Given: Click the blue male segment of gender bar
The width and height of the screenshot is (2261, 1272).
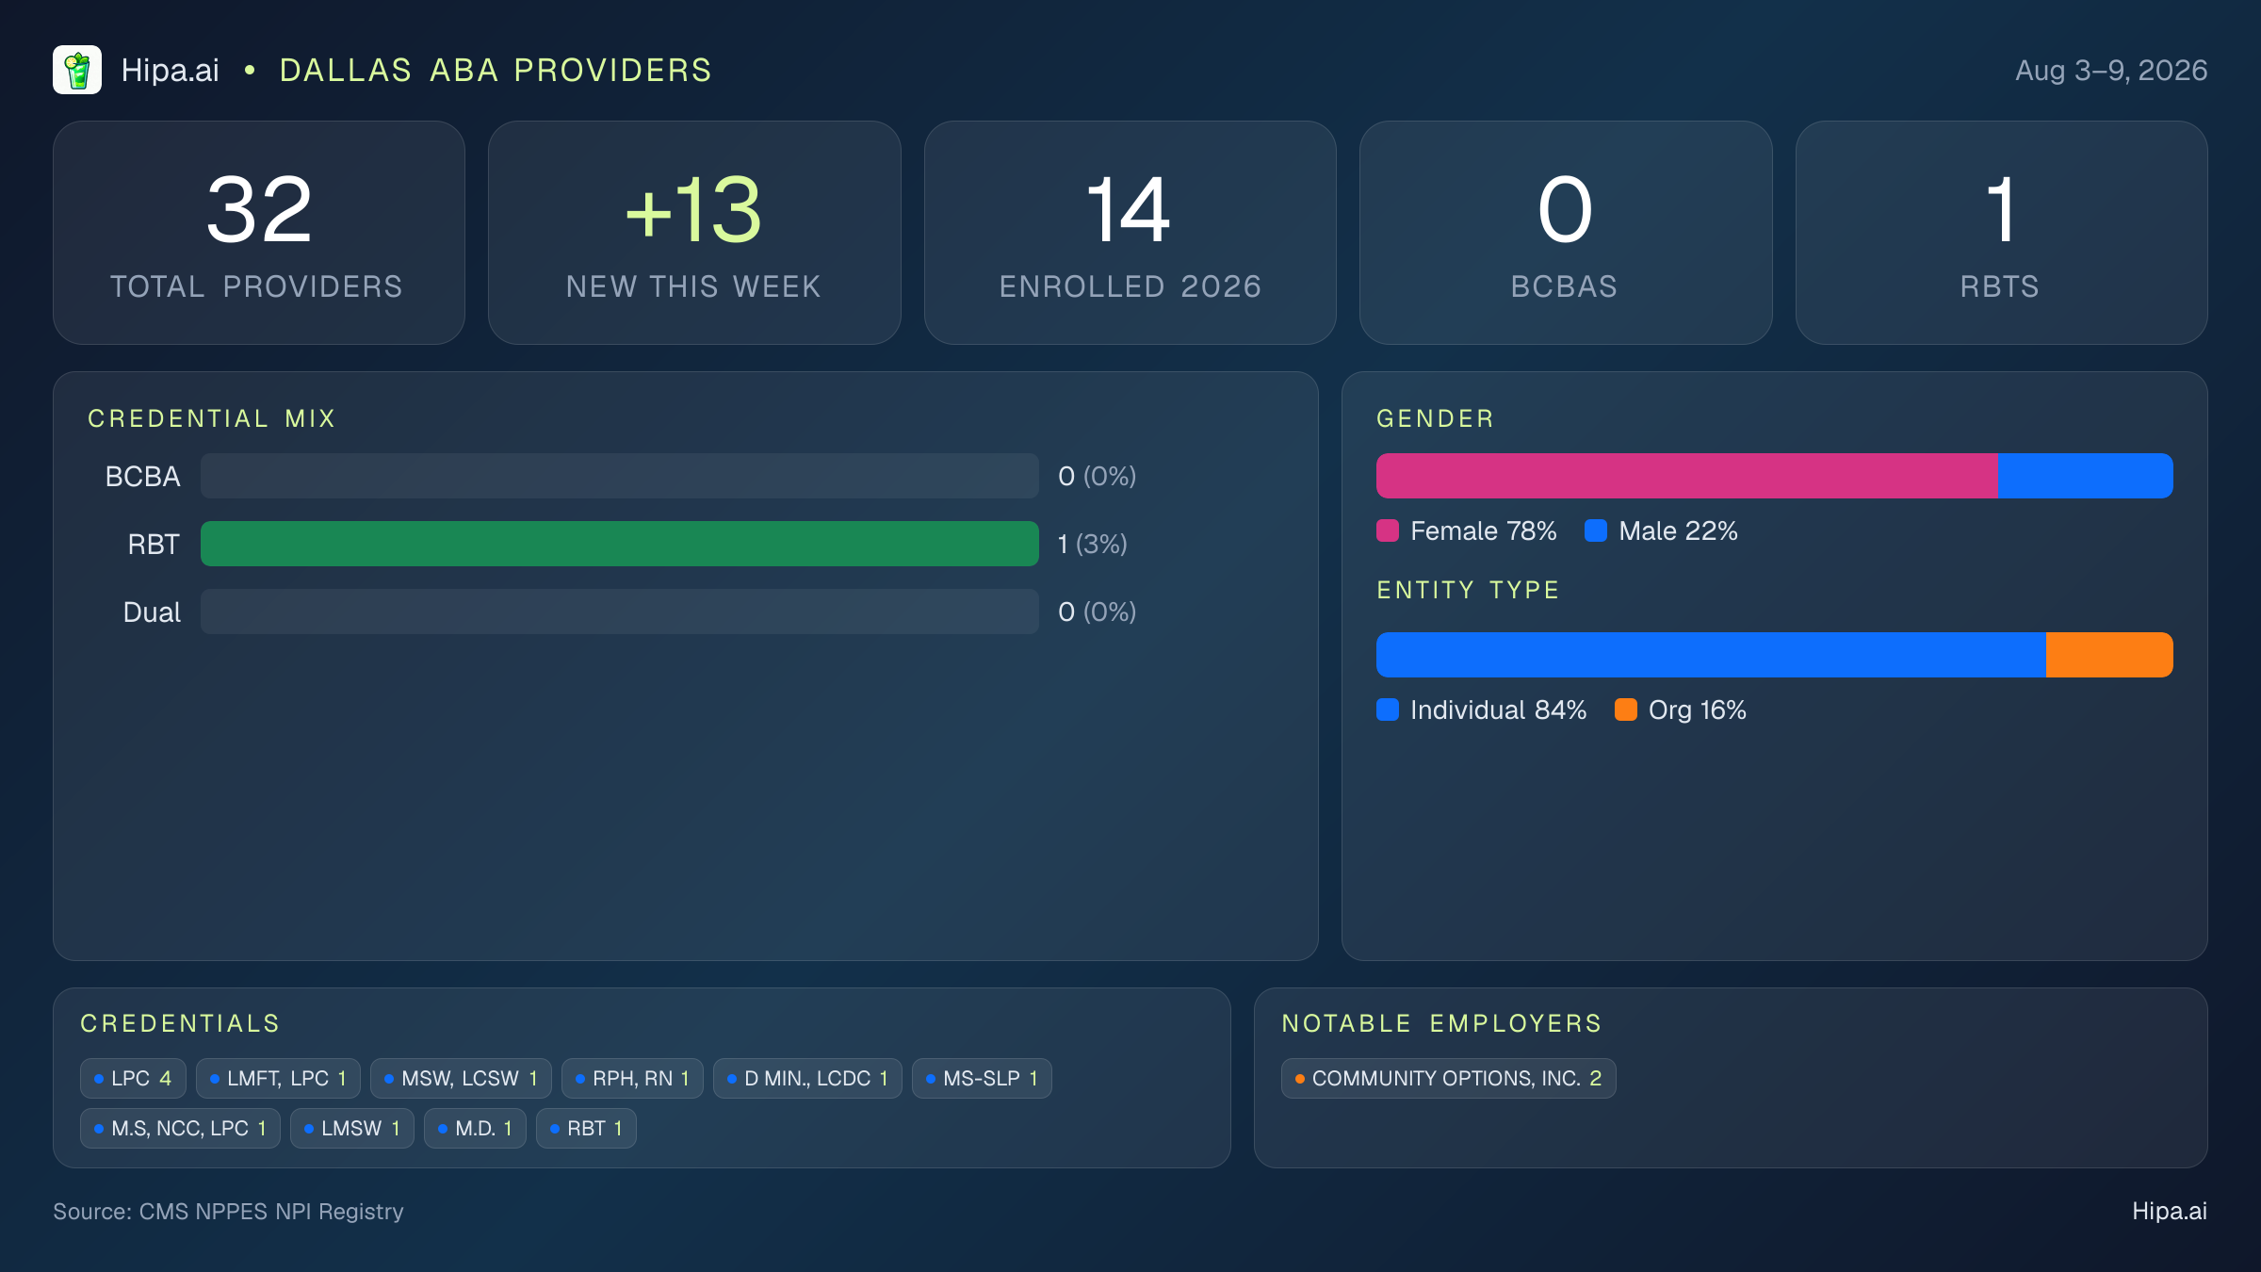Looking at the screenshot, I should click(2086, 476).
